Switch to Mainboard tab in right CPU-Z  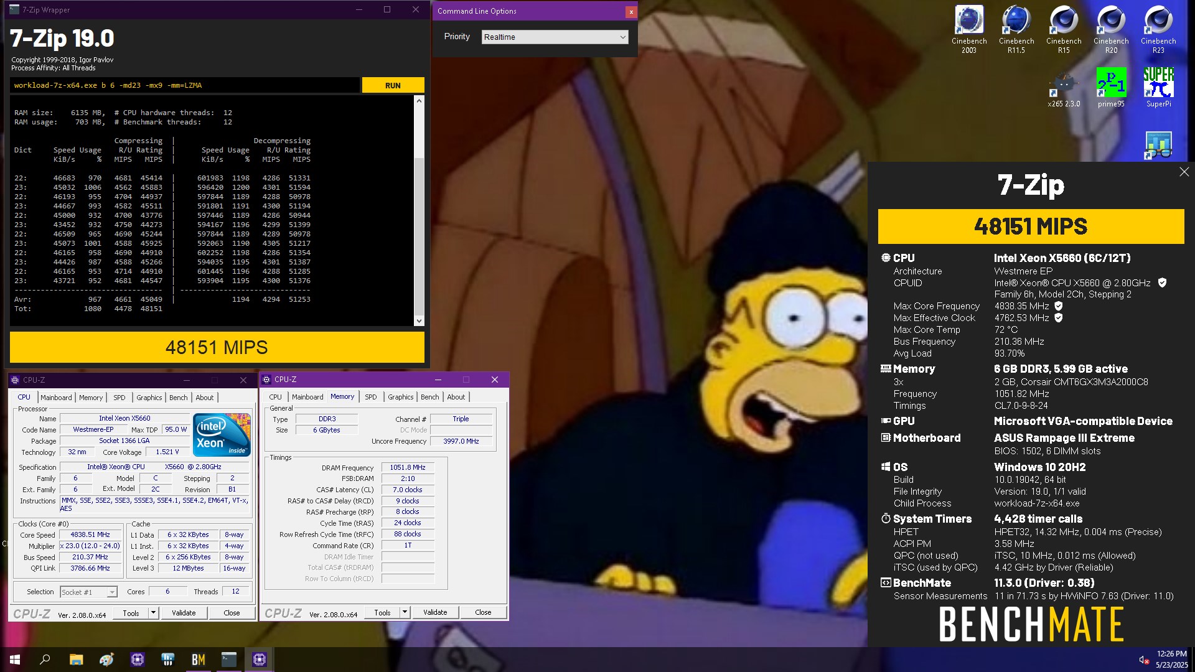point(307,397)
